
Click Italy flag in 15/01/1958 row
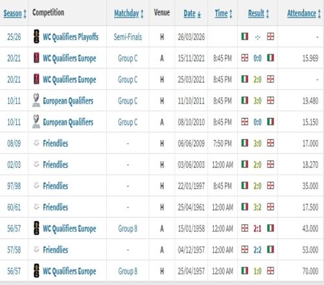(270, 228)
